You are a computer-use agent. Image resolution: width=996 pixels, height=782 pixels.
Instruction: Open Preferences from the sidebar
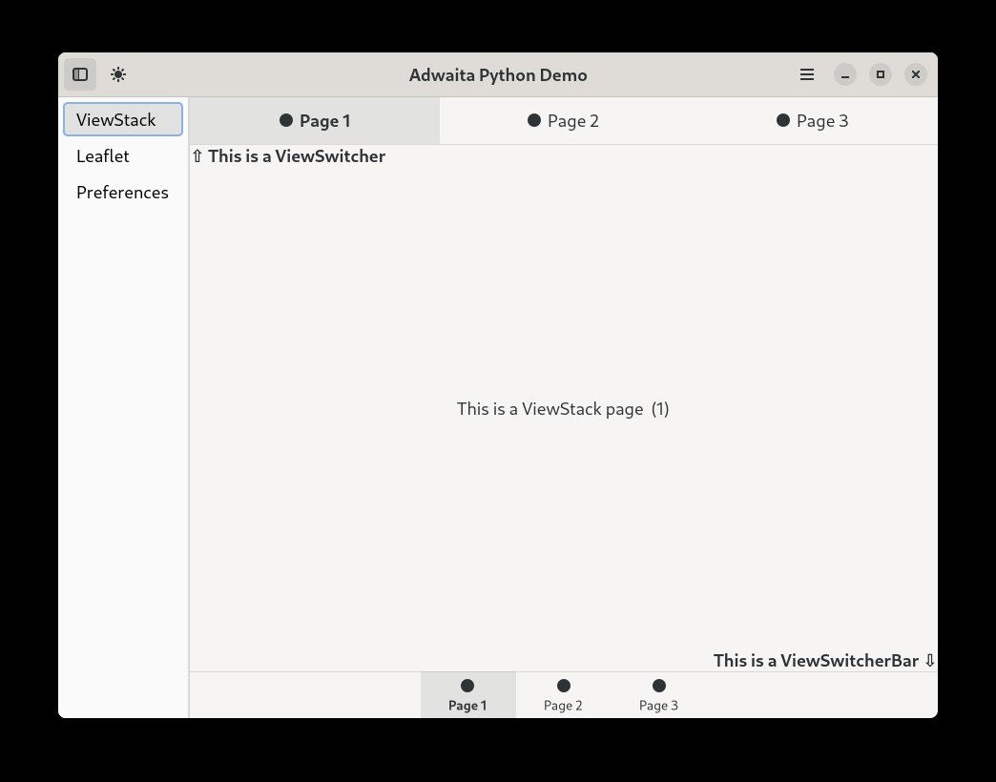pyautogui.click(x=122, y=192)
